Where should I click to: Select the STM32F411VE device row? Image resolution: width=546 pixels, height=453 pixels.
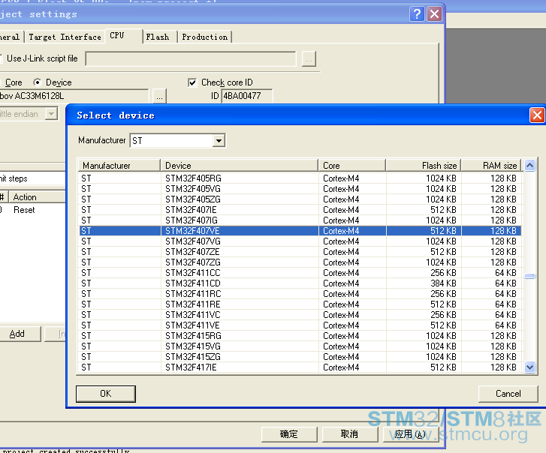tap(300, 325)
